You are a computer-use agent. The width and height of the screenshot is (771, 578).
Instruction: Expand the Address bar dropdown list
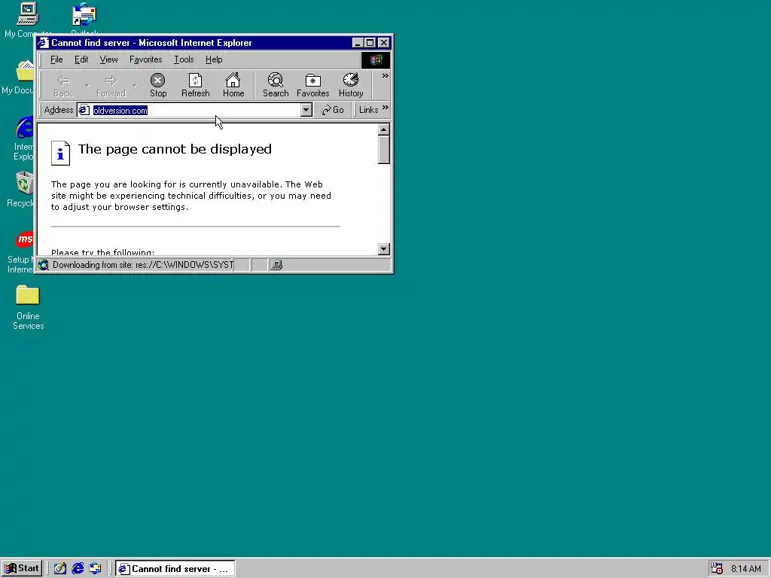306,110
